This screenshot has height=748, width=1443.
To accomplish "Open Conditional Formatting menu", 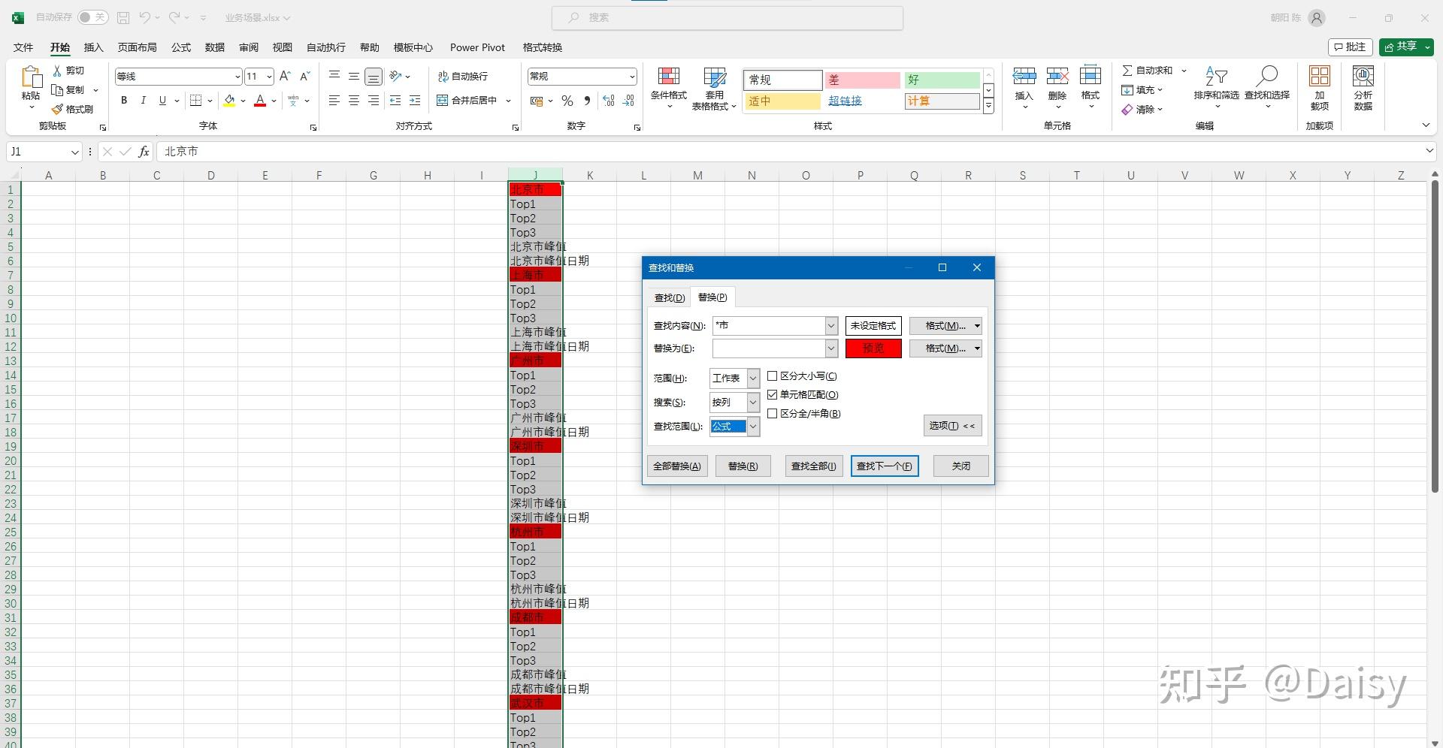I will tap(669, 88).
